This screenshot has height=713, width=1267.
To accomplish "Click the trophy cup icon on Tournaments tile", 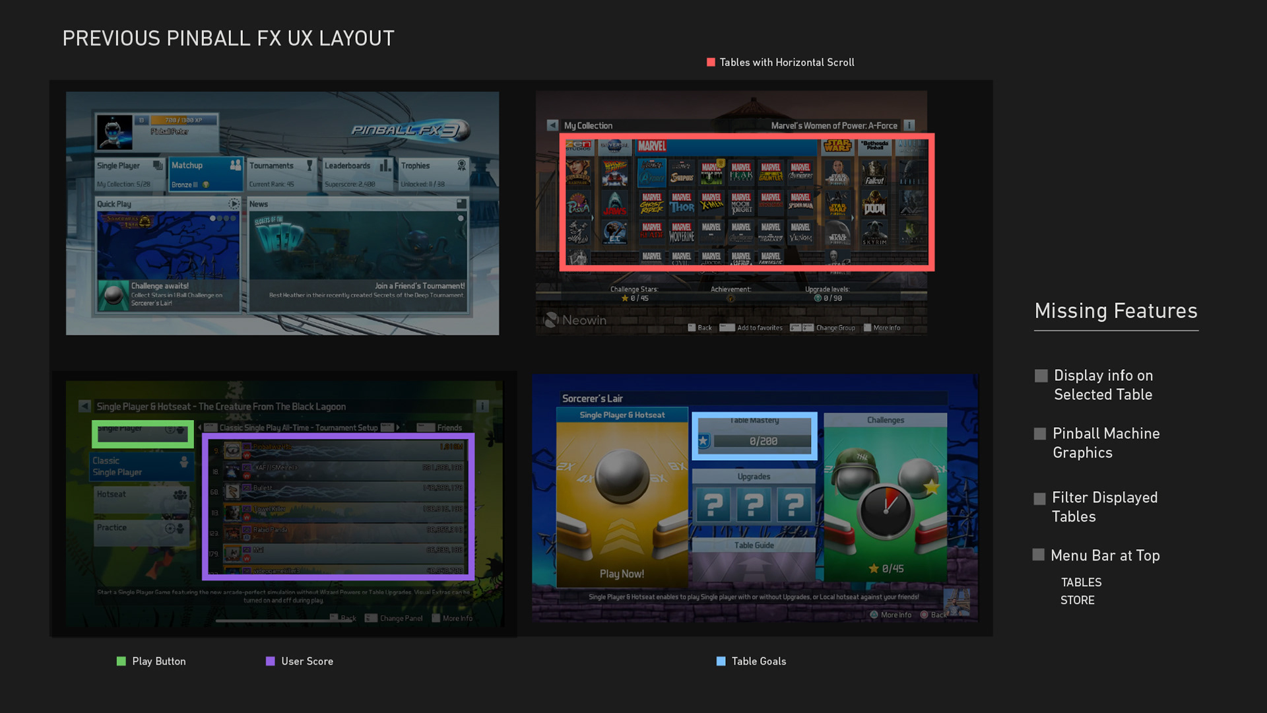I will pos(309,166).
